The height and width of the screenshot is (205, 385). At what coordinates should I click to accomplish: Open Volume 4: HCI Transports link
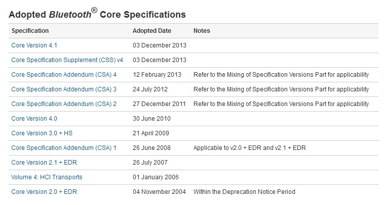pos(47,177)
